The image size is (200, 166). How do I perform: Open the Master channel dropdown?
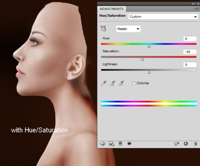128,29
